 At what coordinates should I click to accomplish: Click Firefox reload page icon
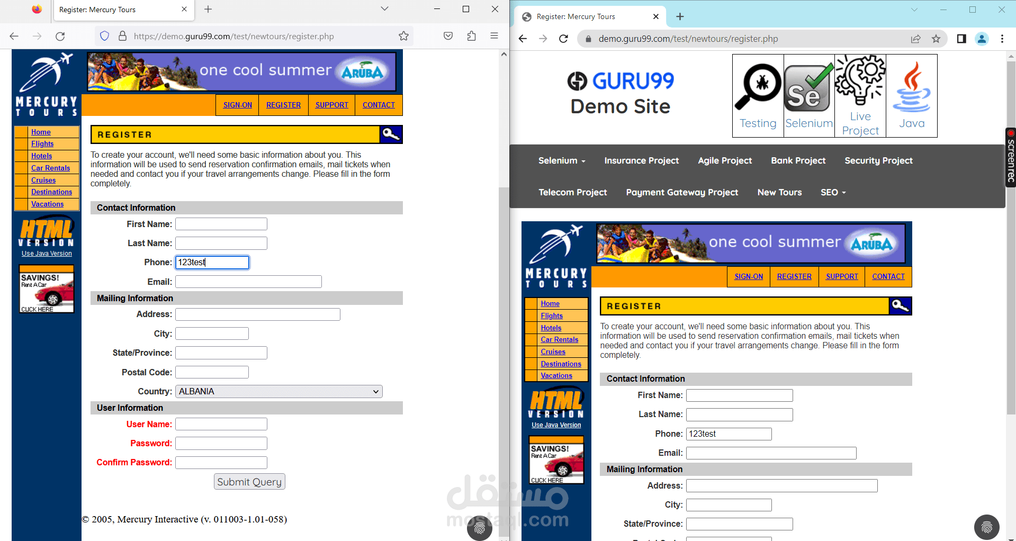click(60, 36)
